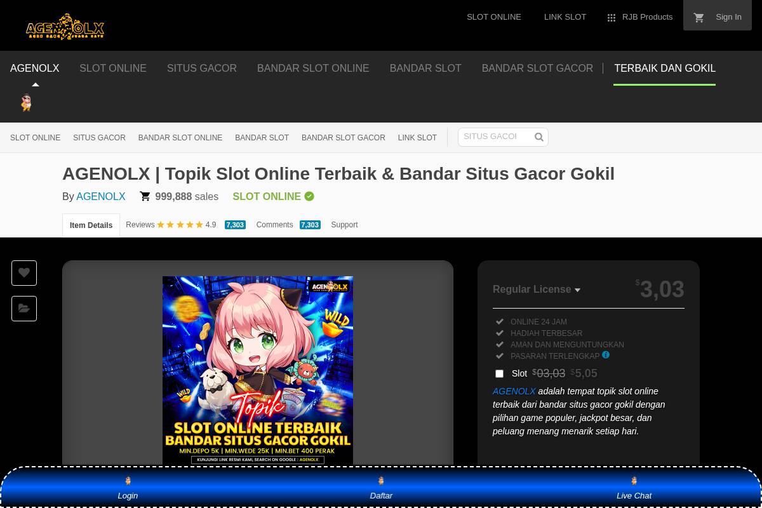
Task: Click the heart favorites icon in left sidebar
Action: [x=24, y=272]
